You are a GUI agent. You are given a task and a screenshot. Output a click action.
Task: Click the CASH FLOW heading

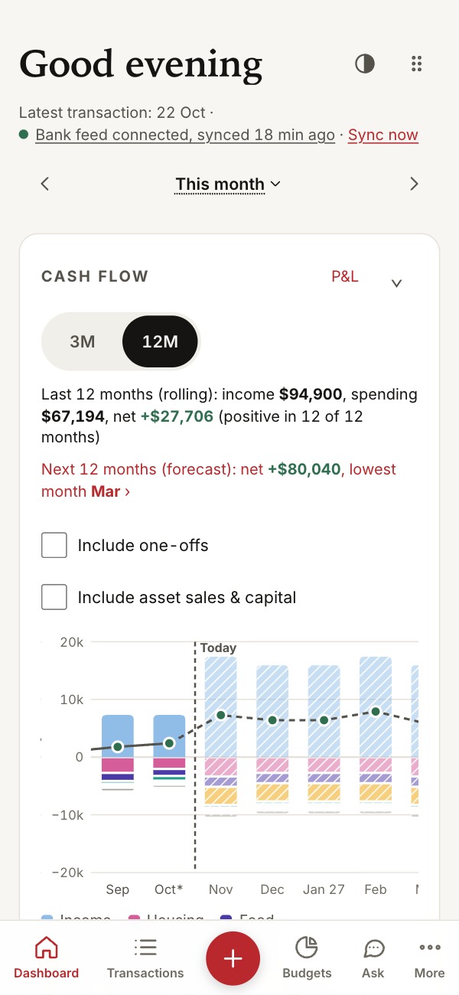coord(95,276)
